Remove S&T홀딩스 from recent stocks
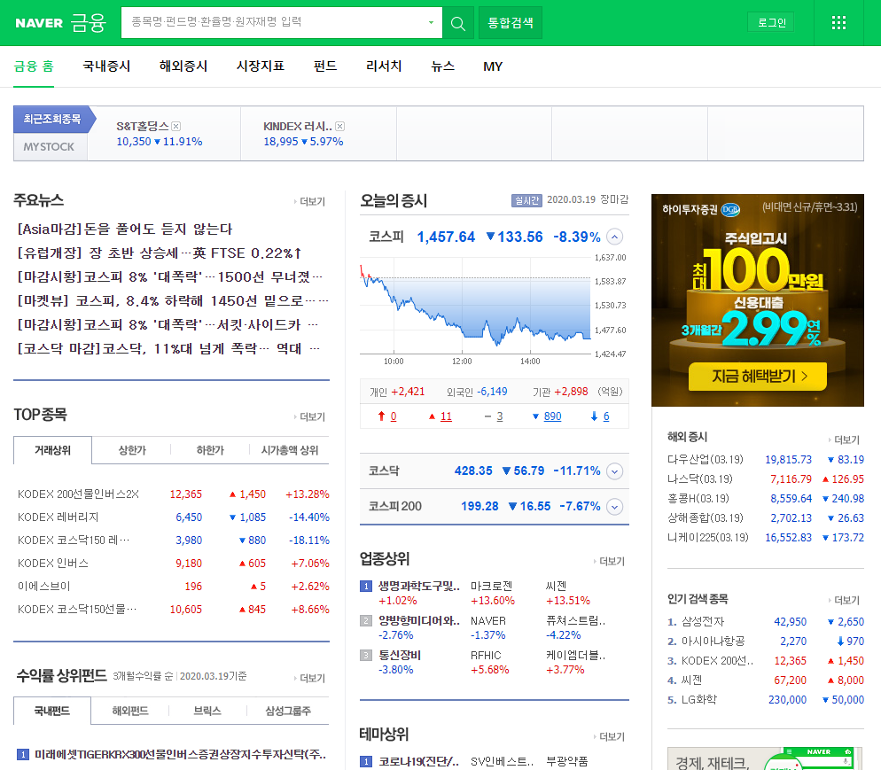 click(x=175, y=127)
